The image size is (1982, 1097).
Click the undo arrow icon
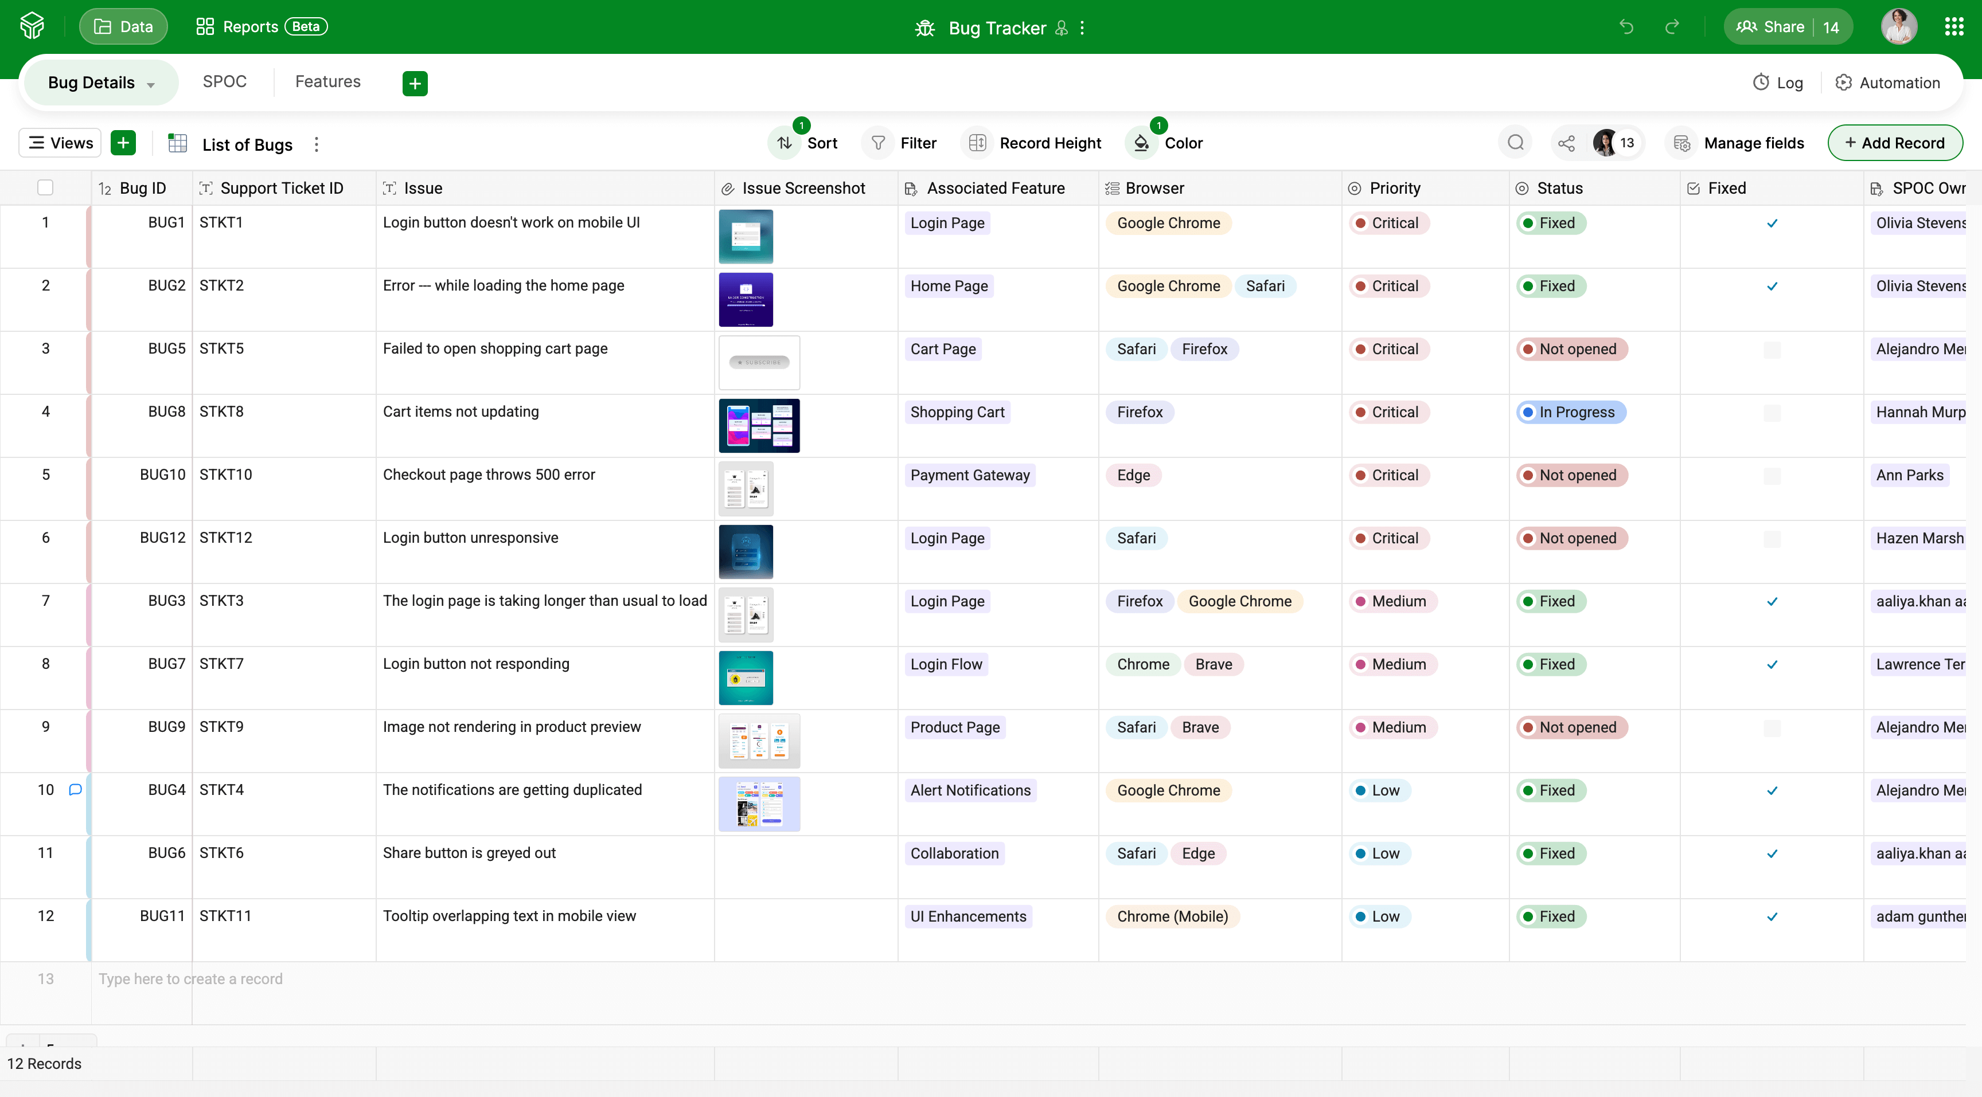[x=1626, y=28]
